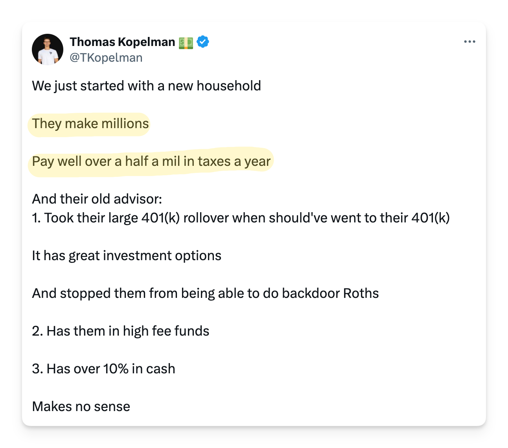The height and width of the screenshot is (448, 508).
Task: Click the money emoji beside the name
Action: [x=186, y=42]
